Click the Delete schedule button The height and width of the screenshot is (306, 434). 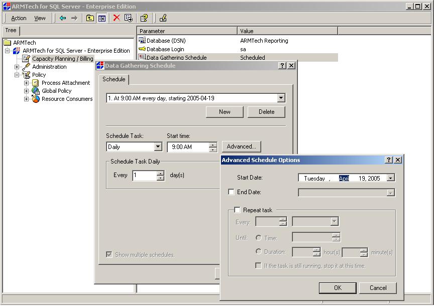(x=266, y=112)
